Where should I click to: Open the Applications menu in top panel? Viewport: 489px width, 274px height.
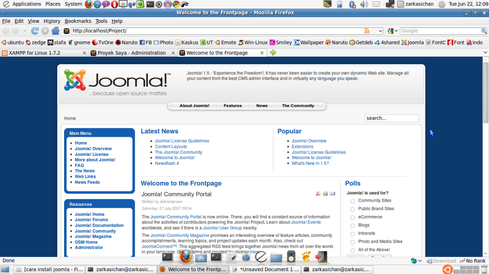[x=26, y=4]
